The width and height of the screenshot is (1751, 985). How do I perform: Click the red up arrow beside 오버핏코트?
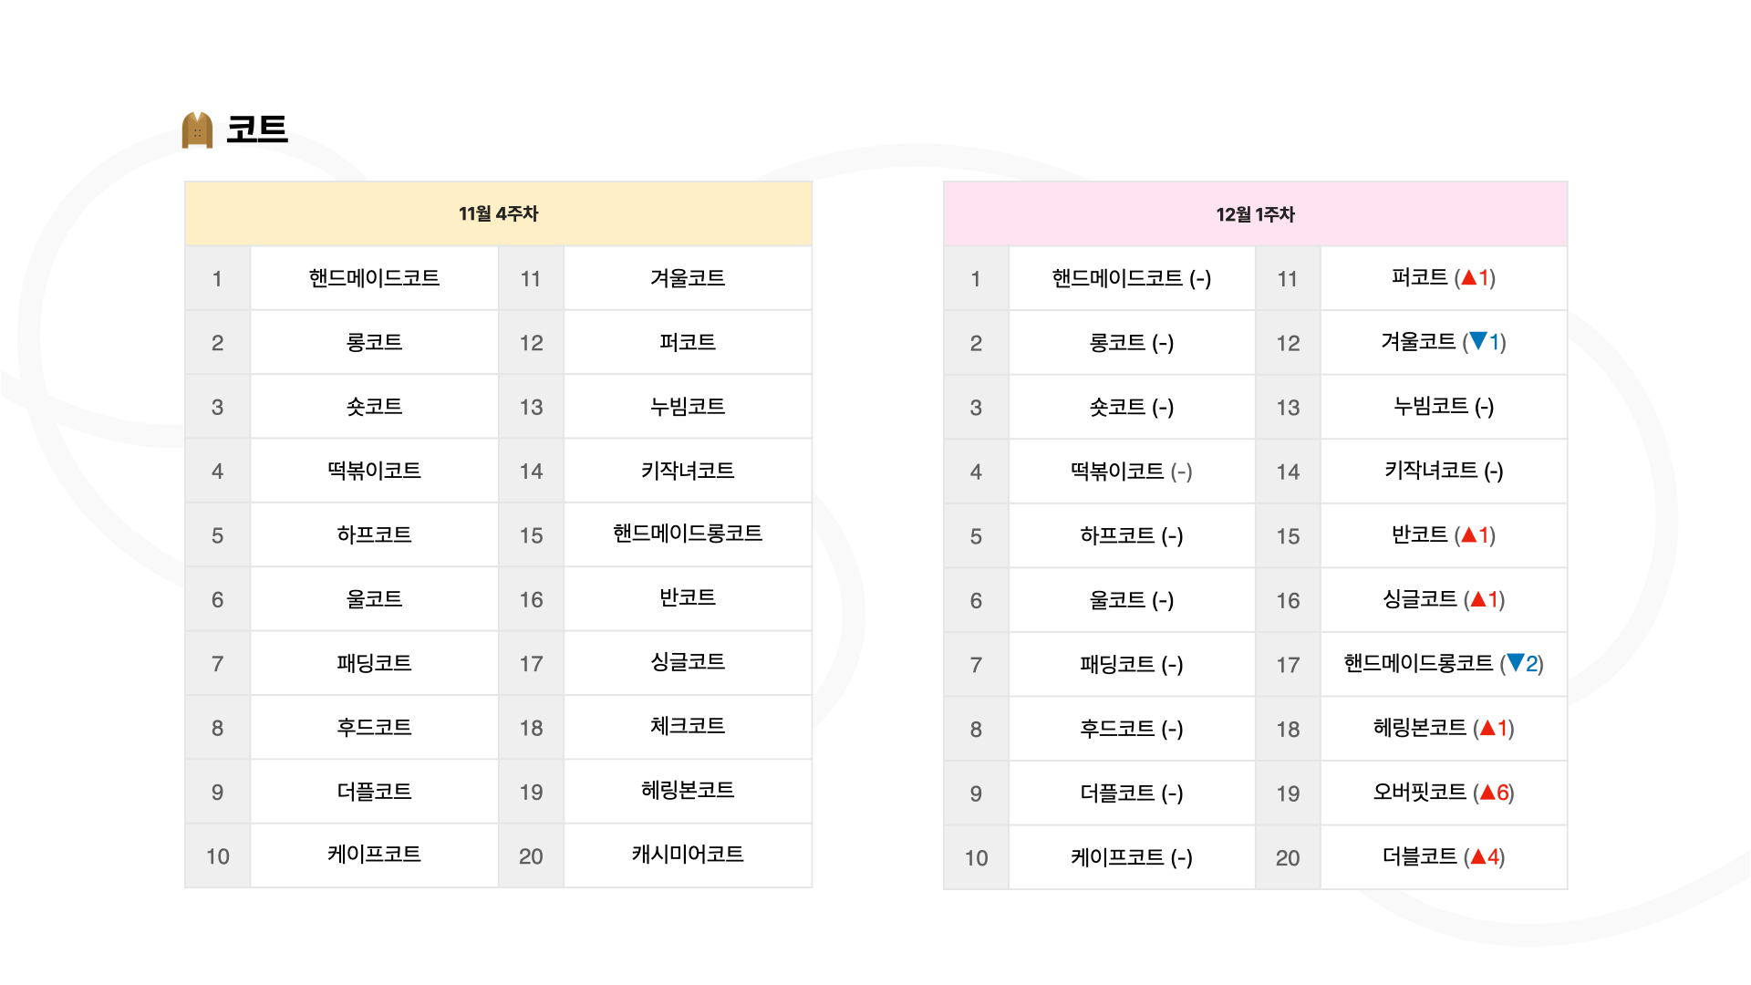(x=1487, y=792)
